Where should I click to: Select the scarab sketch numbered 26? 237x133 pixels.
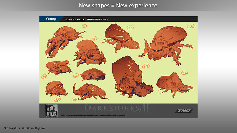point(93,74)
